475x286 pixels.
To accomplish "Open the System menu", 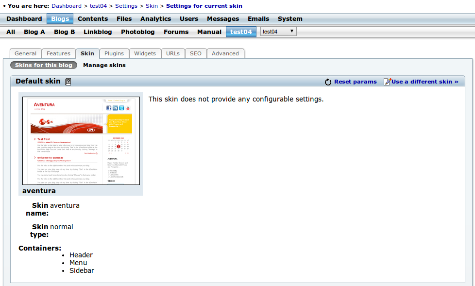I will click(290, 19).
